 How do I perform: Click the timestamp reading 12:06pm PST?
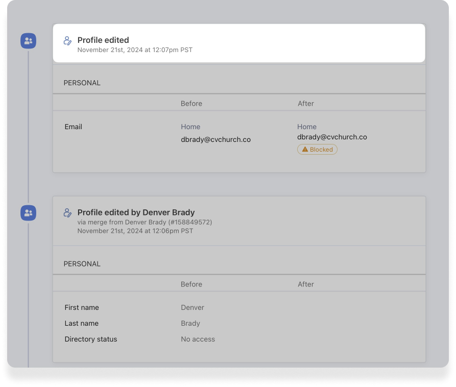click(x=135, y=231)
